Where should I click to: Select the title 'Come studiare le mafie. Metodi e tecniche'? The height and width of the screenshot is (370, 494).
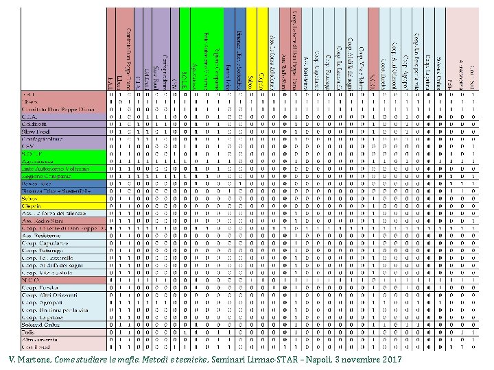point(131,360)
